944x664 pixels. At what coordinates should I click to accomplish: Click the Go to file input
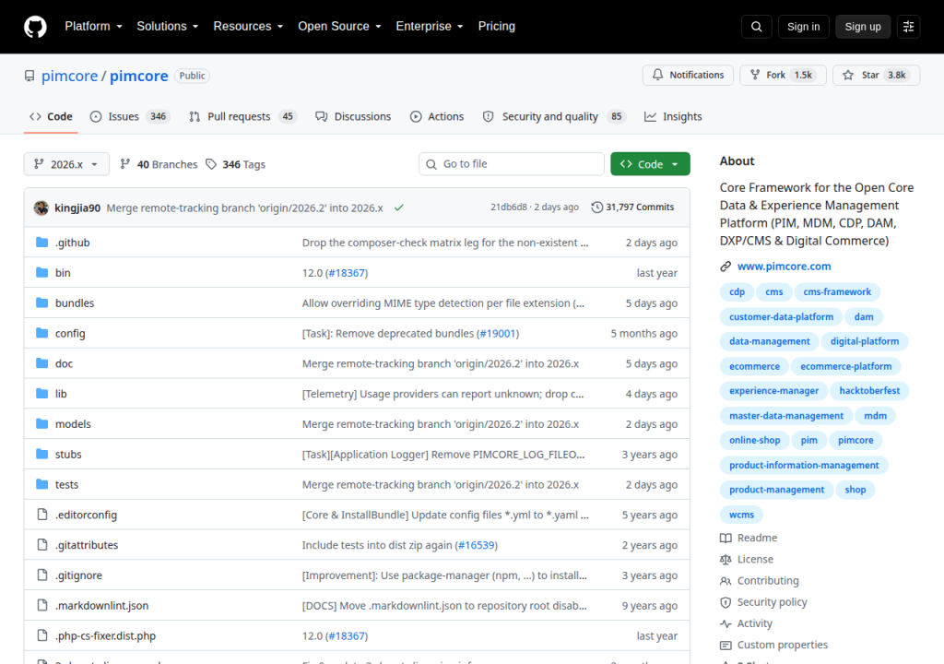(512, 164)
